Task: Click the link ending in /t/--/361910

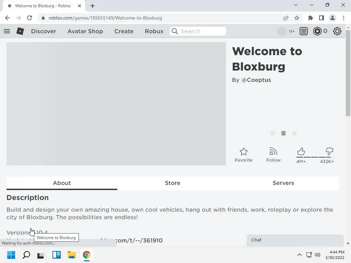Action: tap(139, 240)
